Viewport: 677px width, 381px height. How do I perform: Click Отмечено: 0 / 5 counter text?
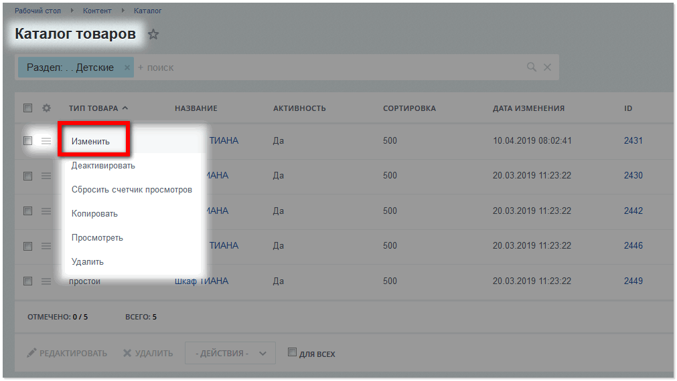pos(58,317)
